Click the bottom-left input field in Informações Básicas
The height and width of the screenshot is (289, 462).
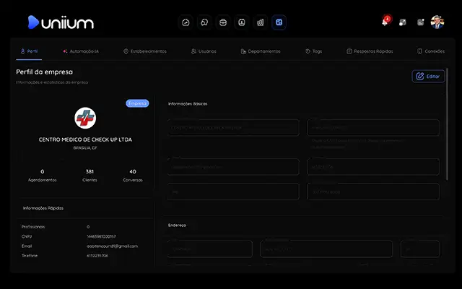(x=233, y=191)
